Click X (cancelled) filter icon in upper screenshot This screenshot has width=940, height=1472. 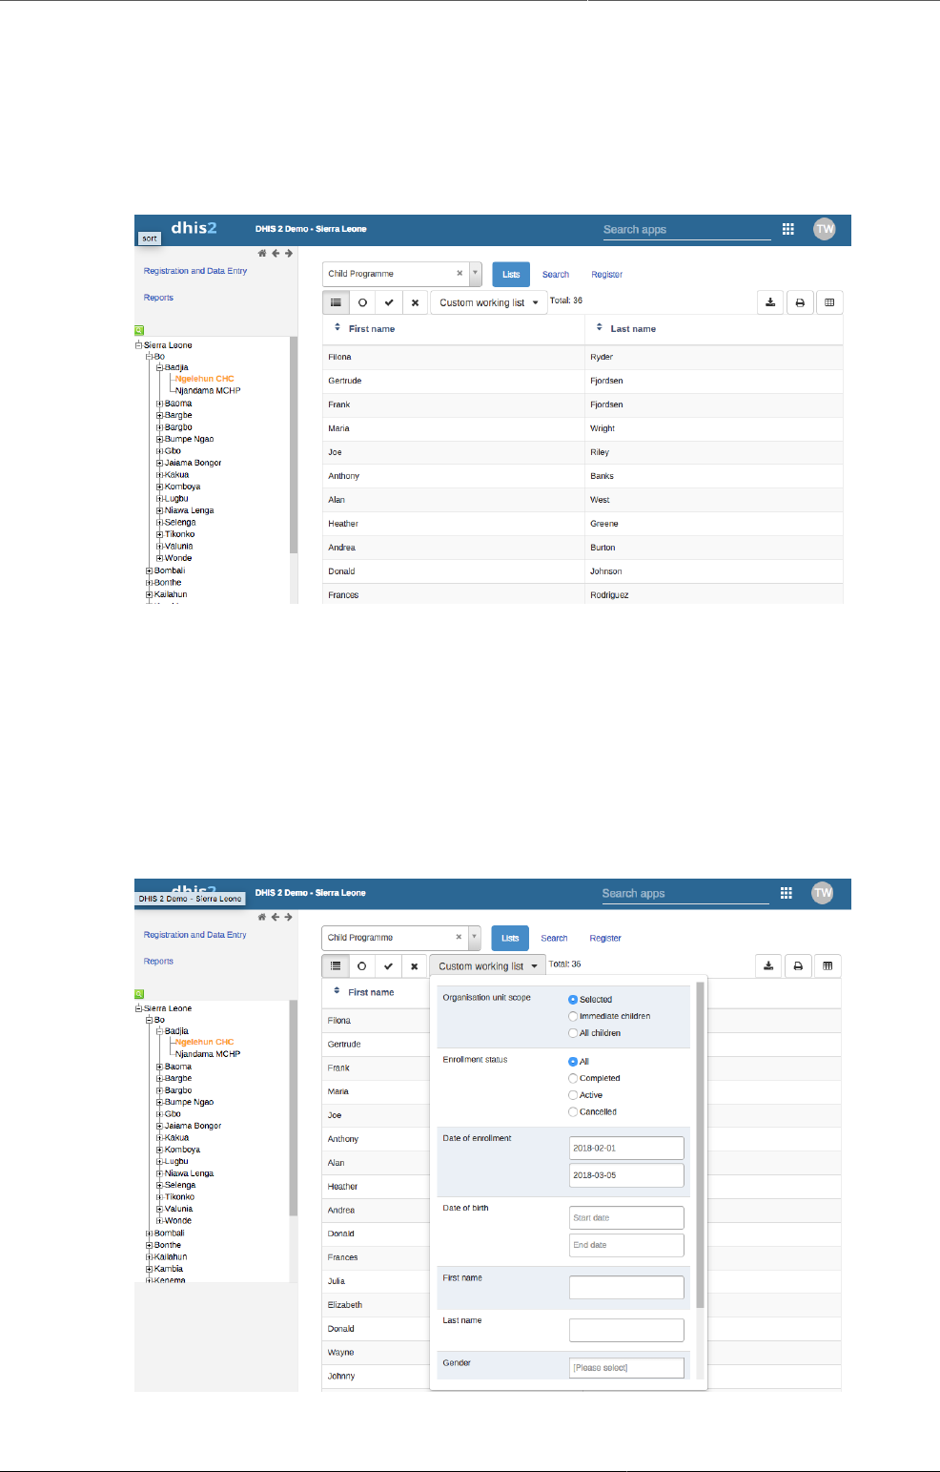point(415,302)
